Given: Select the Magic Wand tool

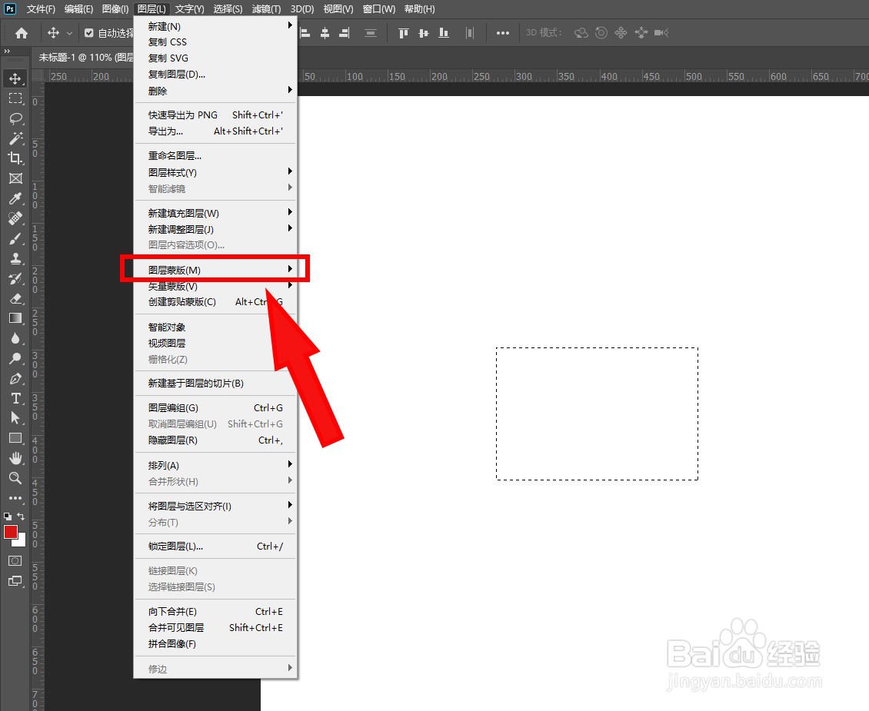Looking at the screenshot, I should pos(15,138).
